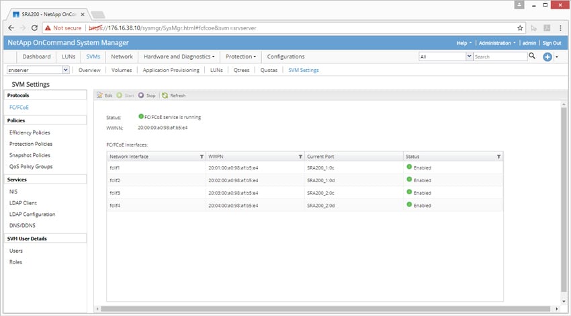Open the Overview sub-tab

pos(89,70)
